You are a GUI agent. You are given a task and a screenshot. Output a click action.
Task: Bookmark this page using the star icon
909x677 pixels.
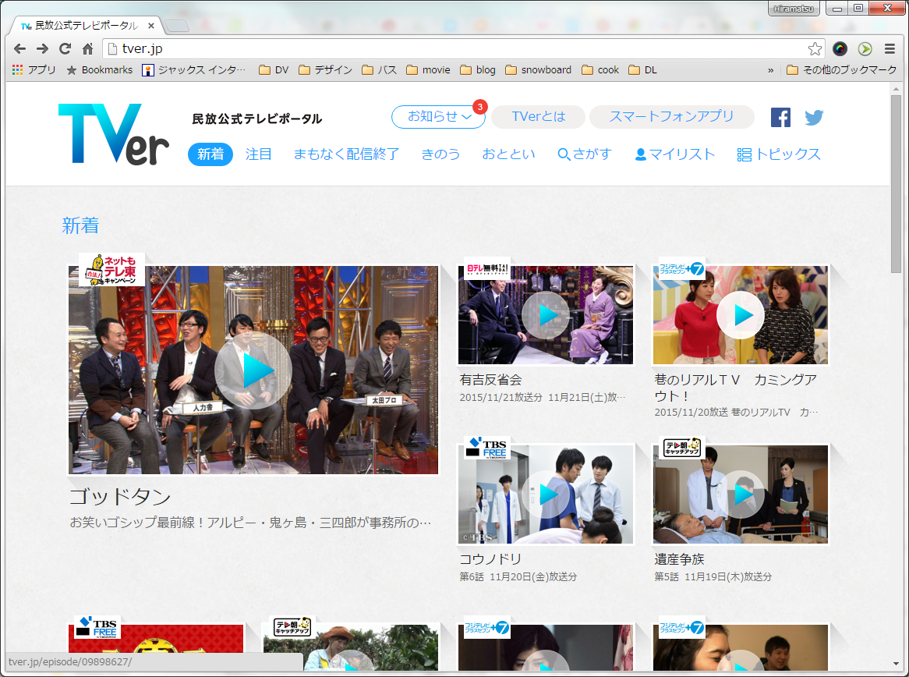click(x=815, y=48)
